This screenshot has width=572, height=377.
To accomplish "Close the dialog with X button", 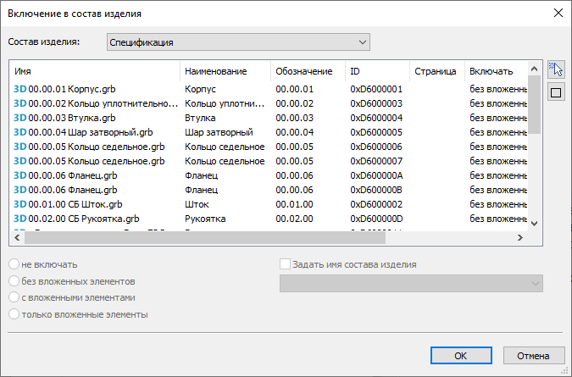I will point(558,13).
